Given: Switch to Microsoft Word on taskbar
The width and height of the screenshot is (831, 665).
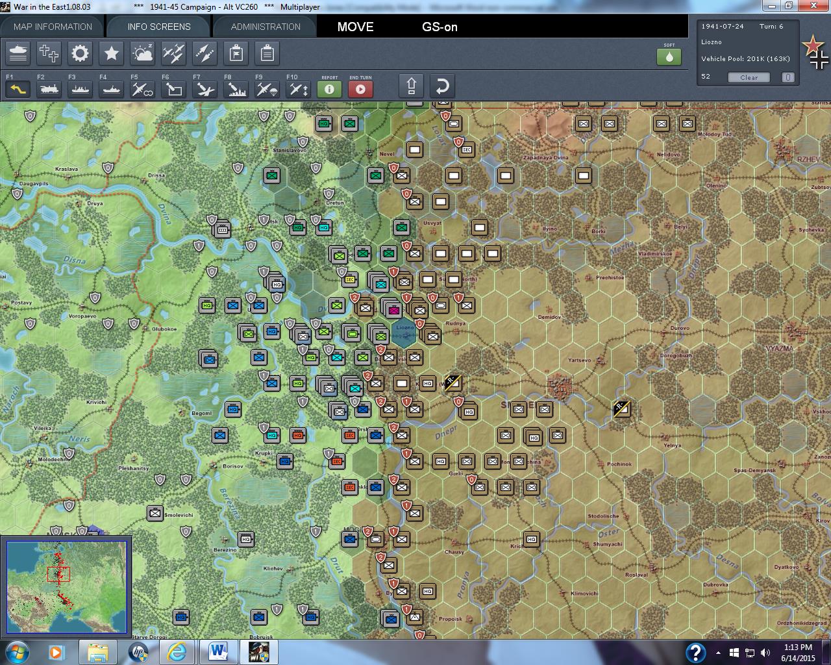Looking at the screenshot, I should [x=217, y=652].
